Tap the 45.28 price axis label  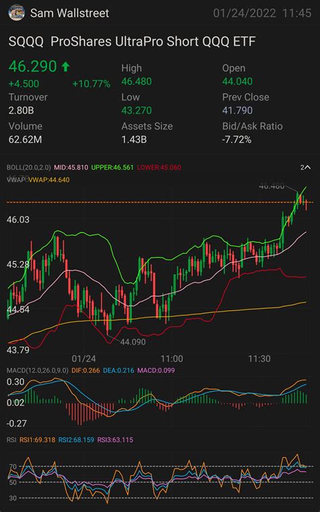(x=18, y=264)
